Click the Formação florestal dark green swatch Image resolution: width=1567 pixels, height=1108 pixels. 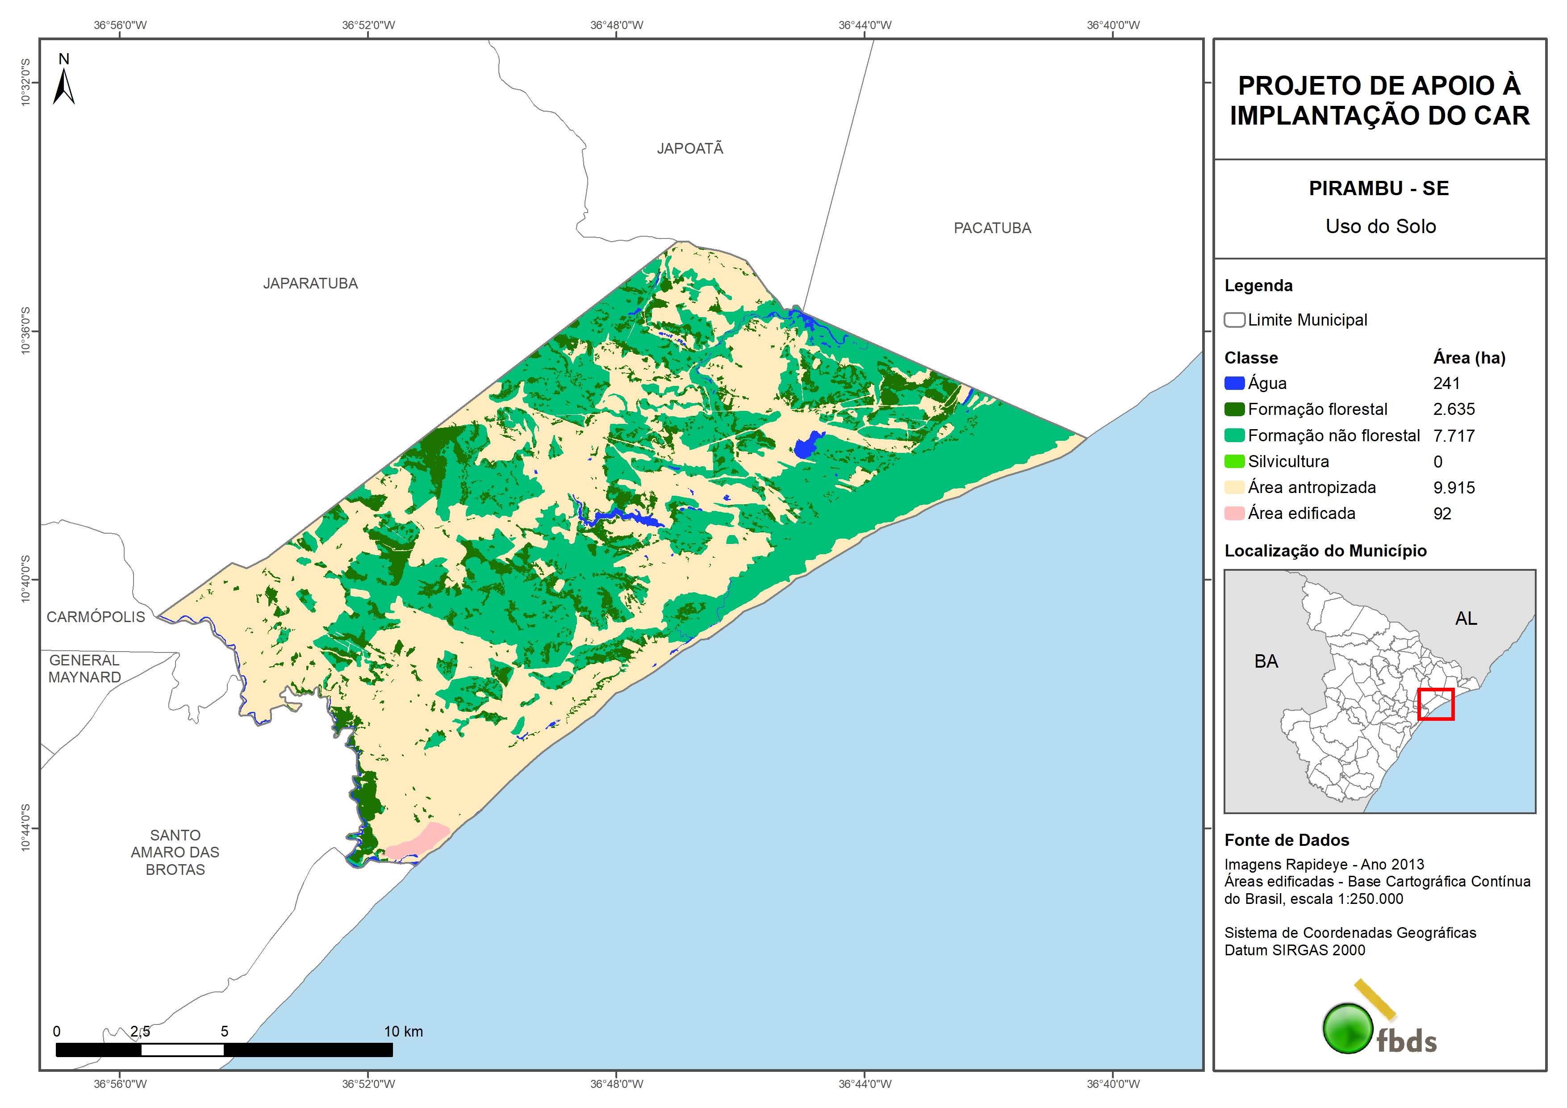(1234, 410)
